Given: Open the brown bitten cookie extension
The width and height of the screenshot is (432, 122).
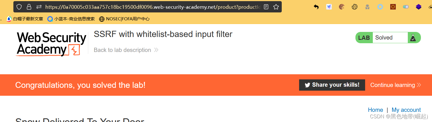Looking at the screenshot, I should 342,7.
